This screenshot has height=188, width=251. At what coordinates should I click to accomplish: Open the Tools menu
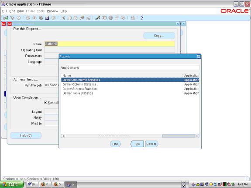point(41,11)
